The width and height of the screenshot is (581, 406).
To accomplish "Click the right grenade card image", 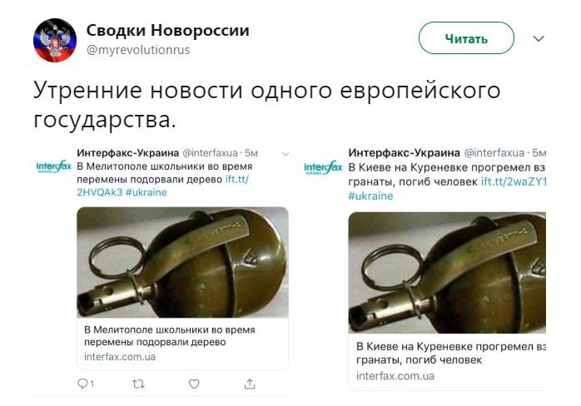I will [x=447, y=273].
